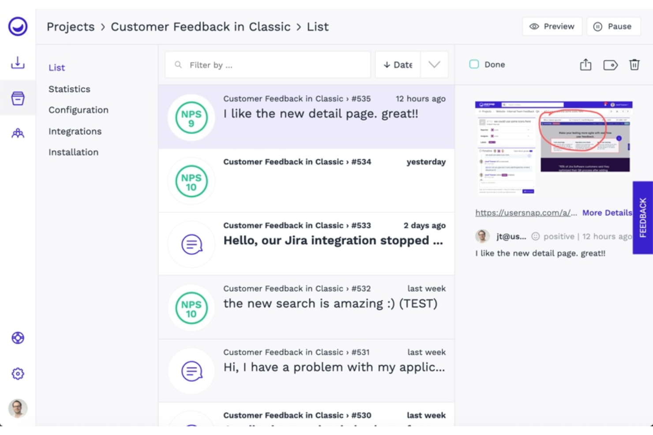The height and width of the screenshot is (435, 653).
Task: Click the Usersnap logo
Action: (18, 26)
